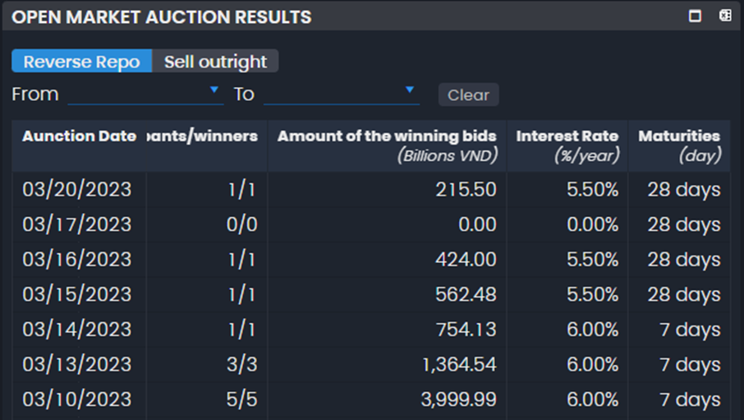Select the 03/10/2023 auction row
The height and width of the screenshot is (420, 744).
tap(77, 399)
